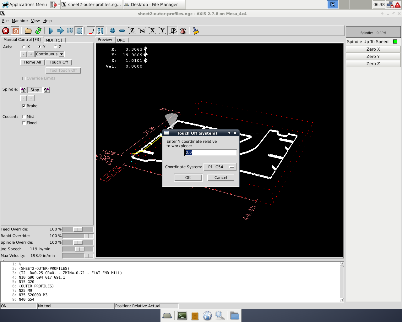Click the Touch Off button in Manual Control
The image size is (402, 322).
[x=59, y=62]
